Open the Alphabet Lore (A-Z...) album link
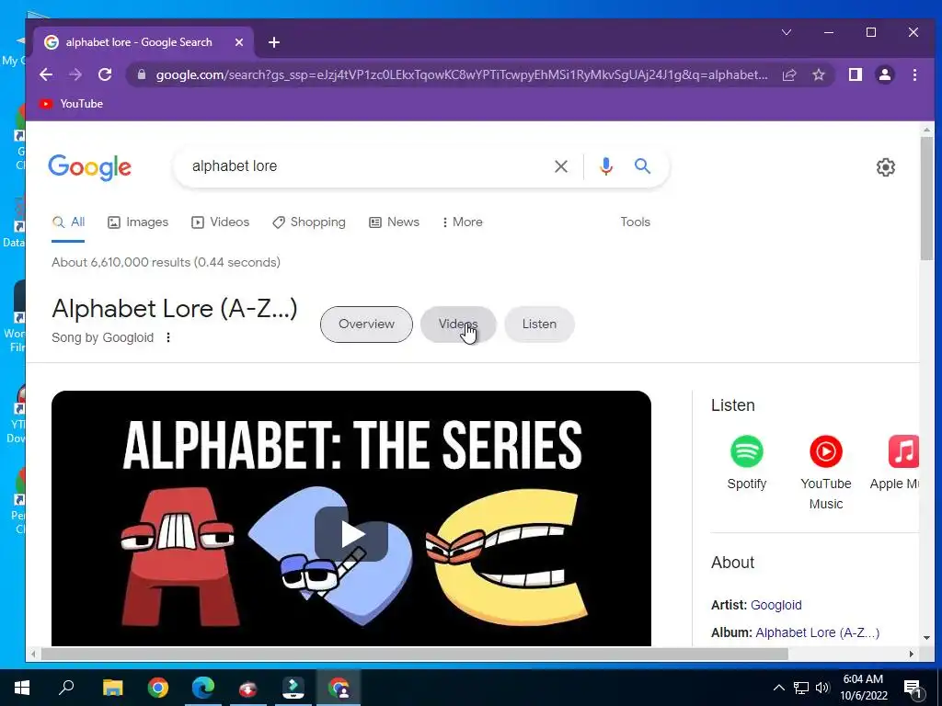942x706 pixels. tap(818, 632)
